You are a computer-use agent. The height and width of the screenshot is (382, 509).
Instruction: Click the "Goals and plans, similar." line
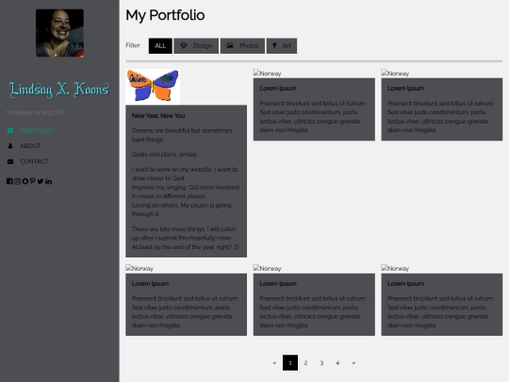165,155
